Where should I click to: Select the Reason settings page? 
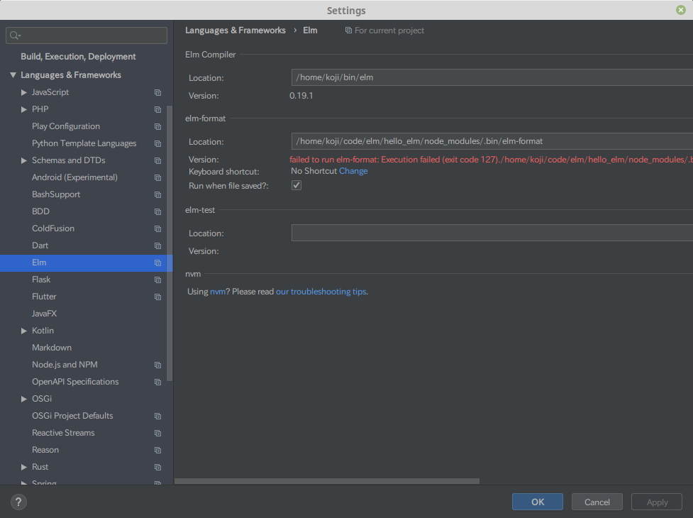point(45,449)
